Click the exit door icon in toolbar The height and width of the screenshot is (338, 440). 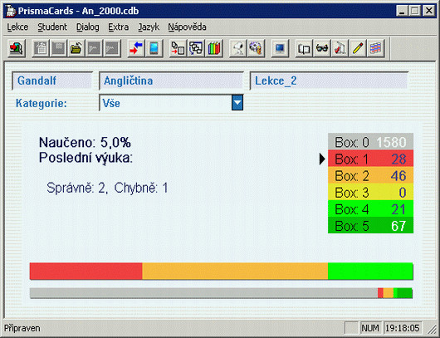(x=17, y=48)
